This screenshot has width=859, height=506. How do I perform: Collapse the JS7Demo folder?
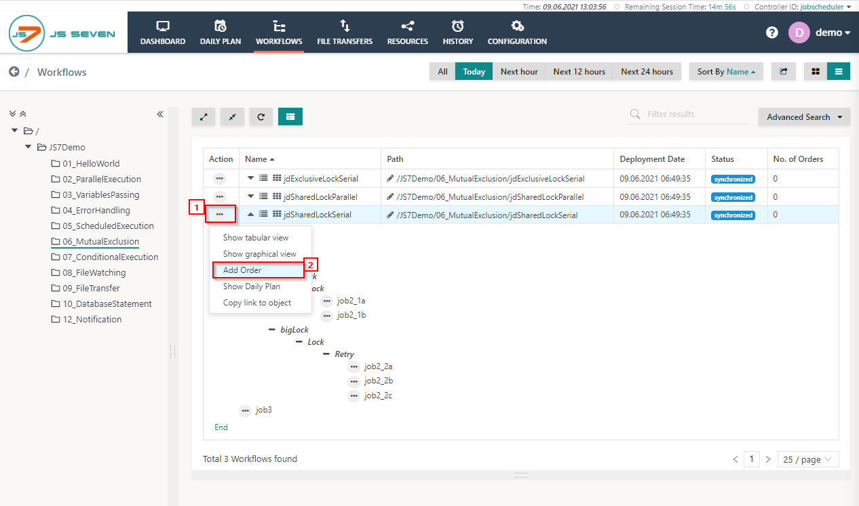click(x=28, y=146)
